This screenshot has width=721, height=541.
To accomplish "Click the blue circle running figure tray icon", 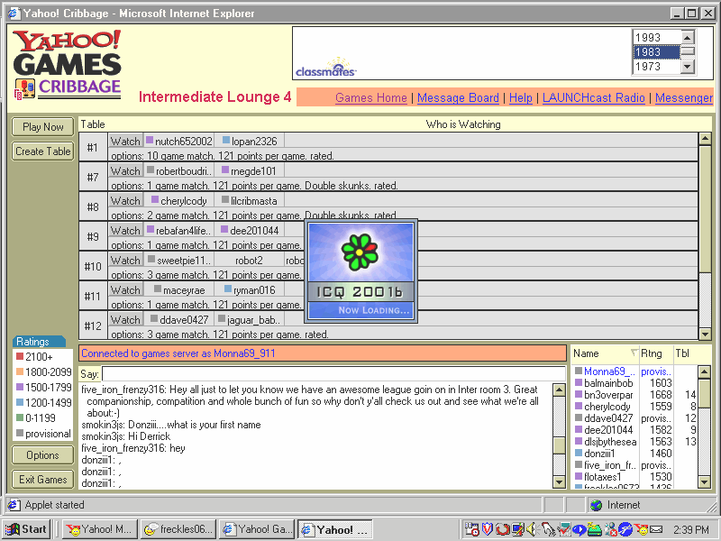I will click(625, 529).
